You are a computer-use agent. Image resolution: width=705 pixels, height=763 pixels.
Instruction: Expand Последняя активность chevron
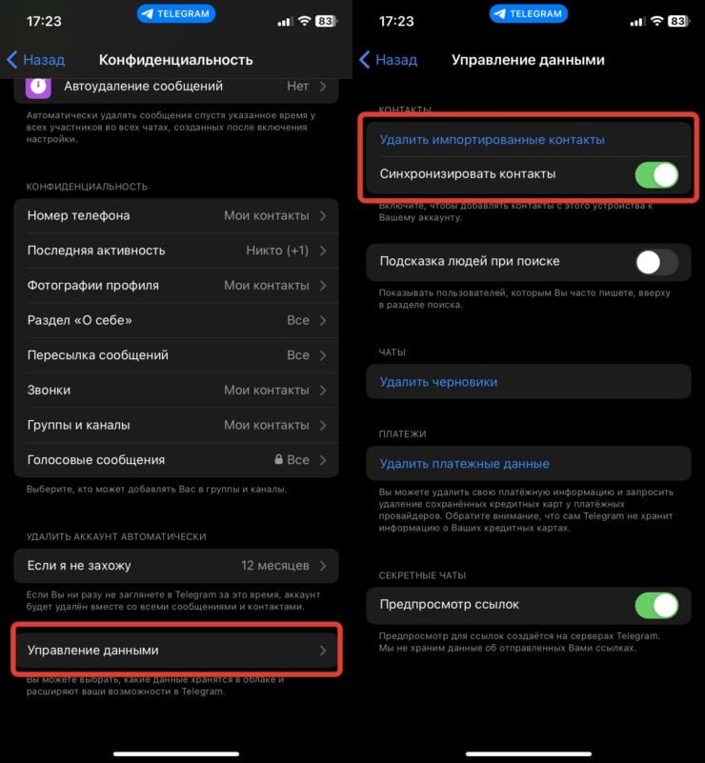pos(323,251)
